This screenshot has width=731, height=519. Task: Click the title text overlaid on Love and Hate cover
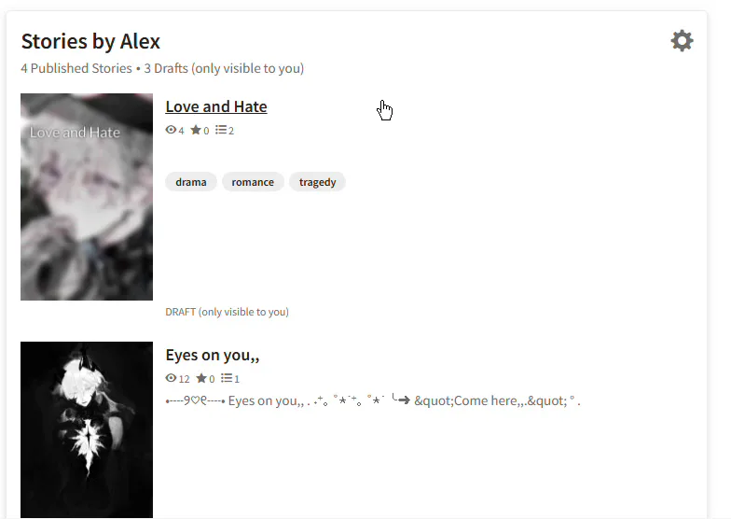tap(75, 133)
